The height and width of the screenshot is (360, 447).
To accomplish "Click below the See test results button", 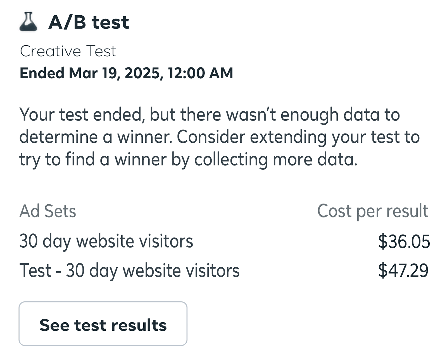I will pyautogui.click(x=103, y=354).
